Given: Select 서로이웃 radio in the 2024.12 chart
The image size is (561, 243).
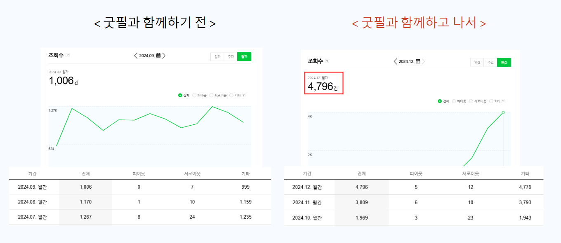Looking at the screenshot, I should pos(471,101).
